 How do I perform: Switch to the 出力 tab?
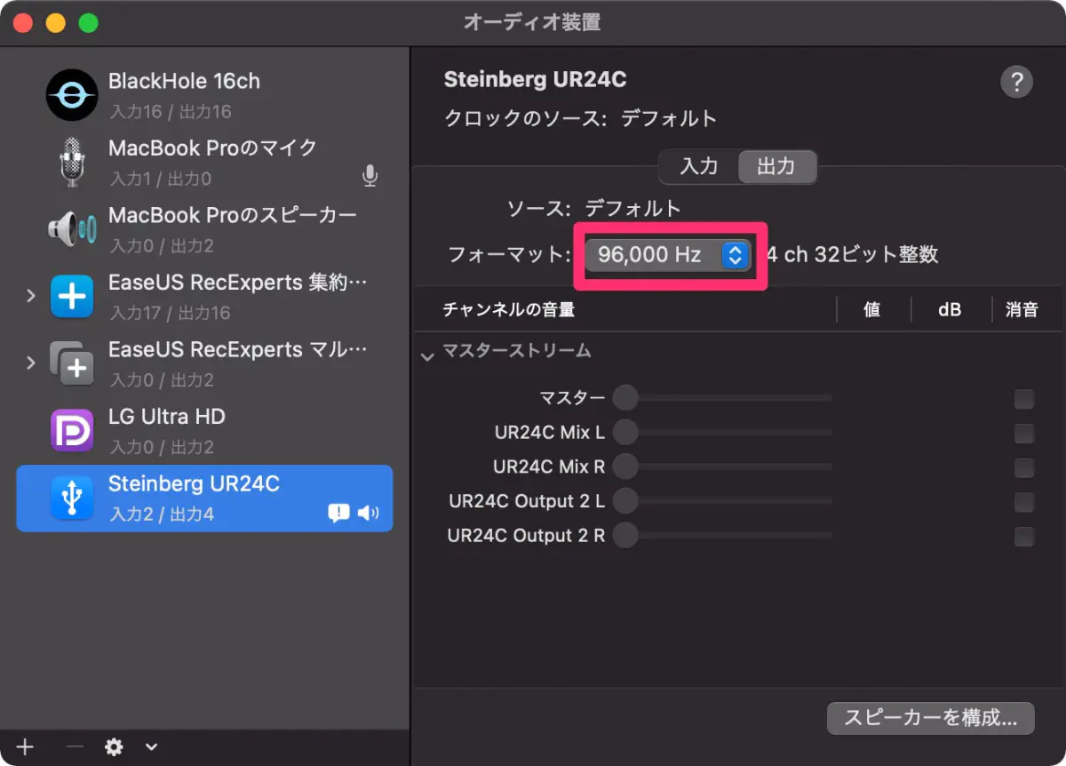[776, 166]
